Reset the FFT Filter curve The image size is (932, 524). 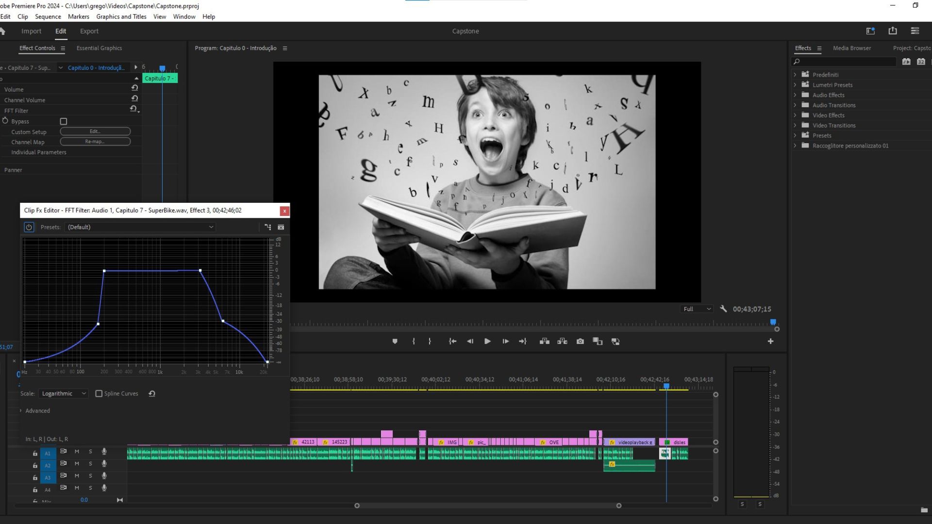point(152,393)
